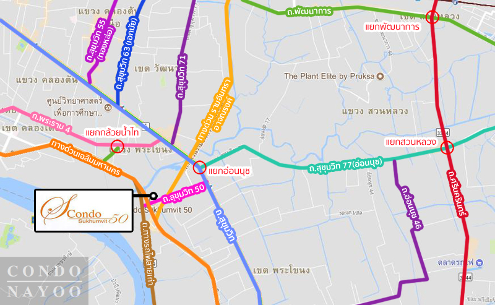
Task: Click the museum icon beside ศูนย์วิทยาศาสตร์เพื่อการศึกษา
Action: 108,108
